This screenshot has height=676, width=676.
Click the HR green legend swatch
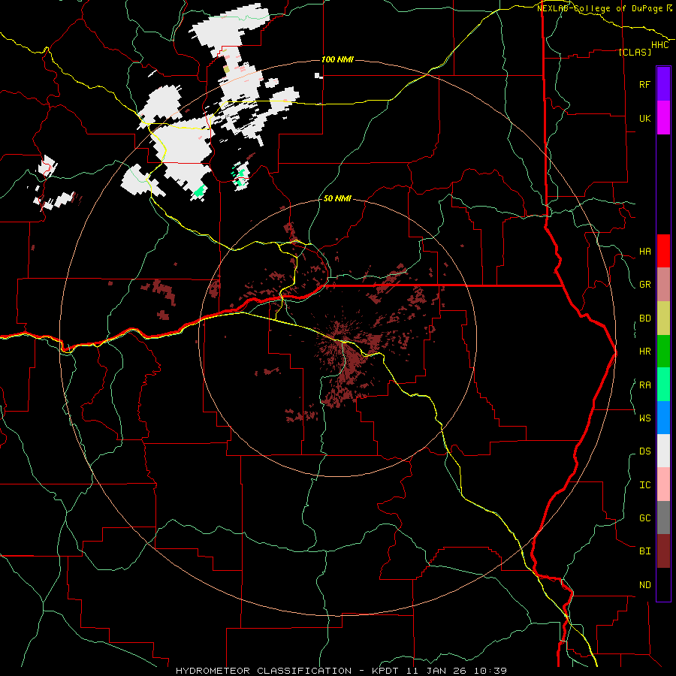663,352
